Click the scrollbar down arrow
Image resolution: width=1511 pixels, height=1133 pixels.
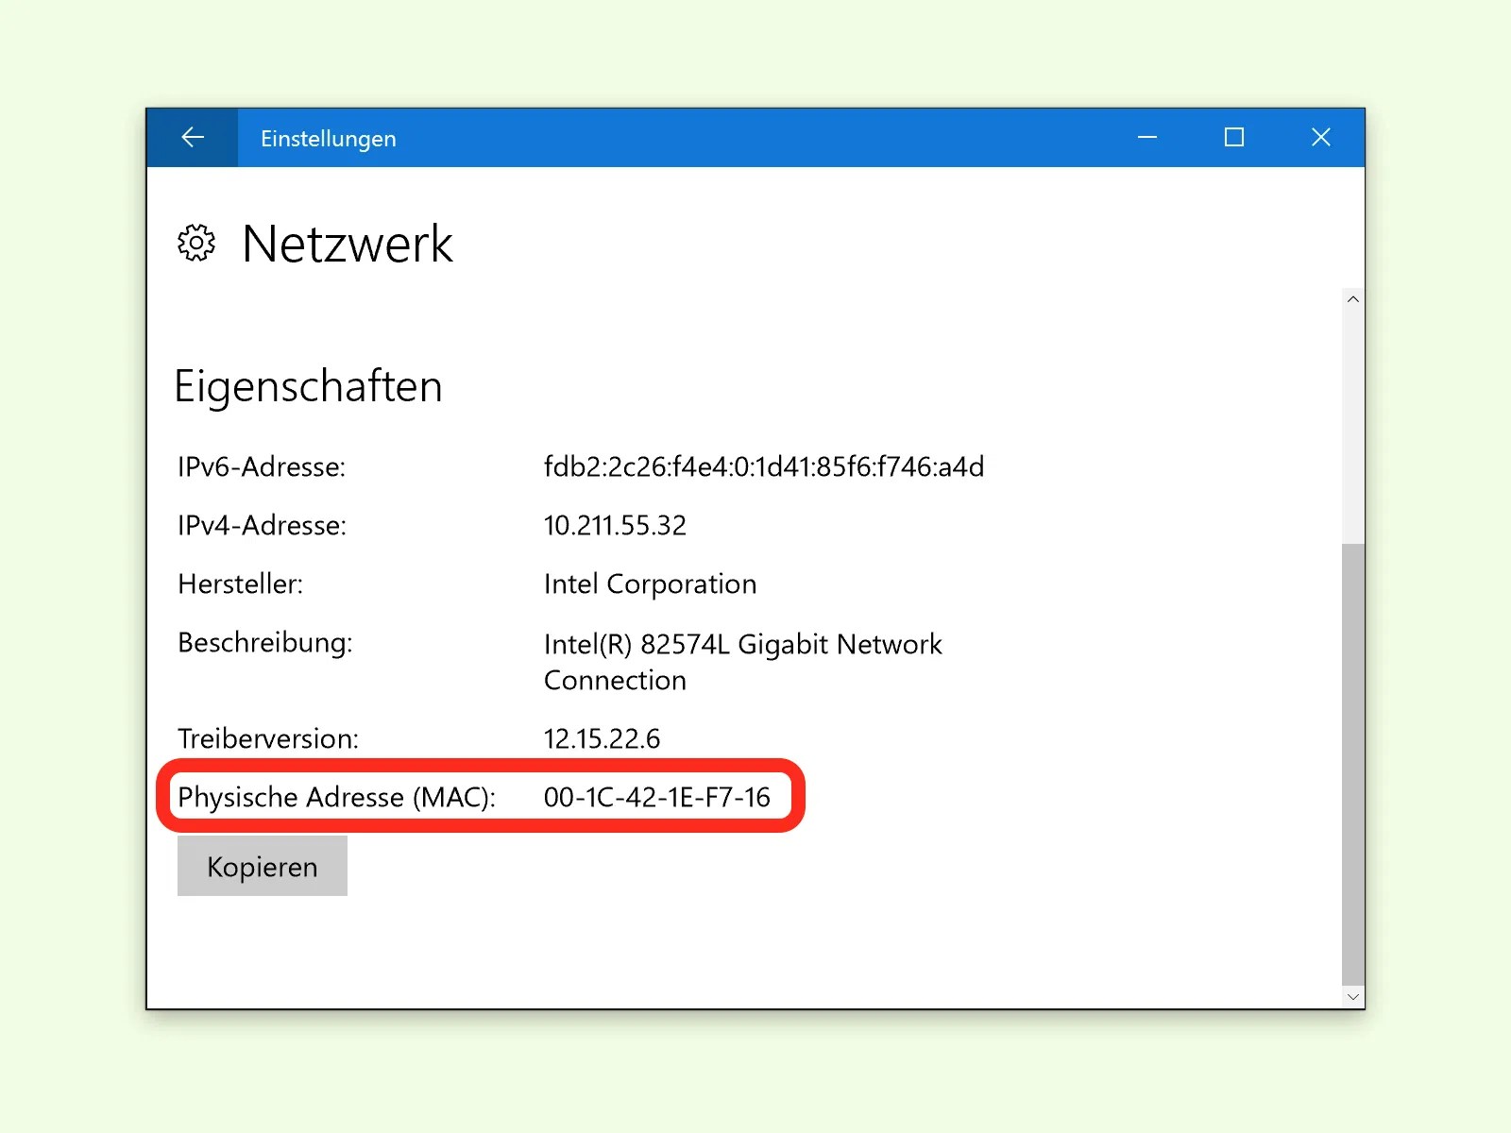1352,996
